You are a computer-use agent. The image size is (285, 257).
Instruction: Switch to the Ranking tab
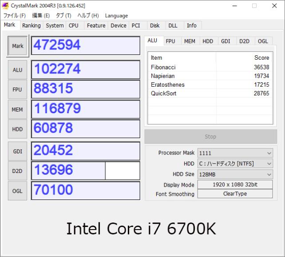[32, 26]
